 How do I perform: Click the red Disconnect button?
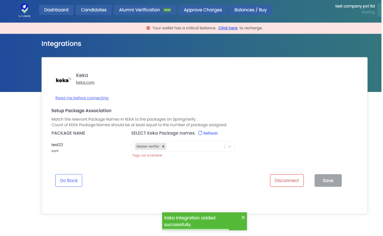click(287, 181)
